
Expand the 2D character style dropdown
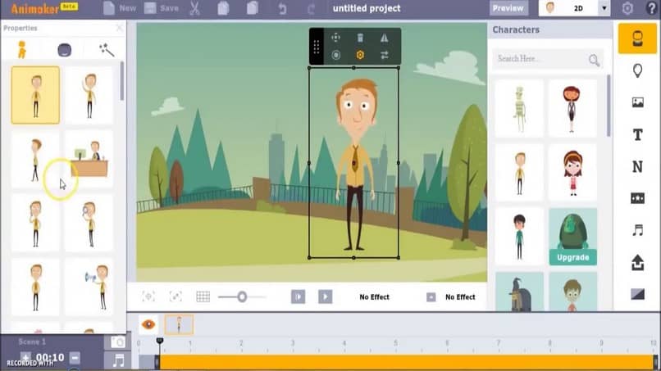point(604,8)
